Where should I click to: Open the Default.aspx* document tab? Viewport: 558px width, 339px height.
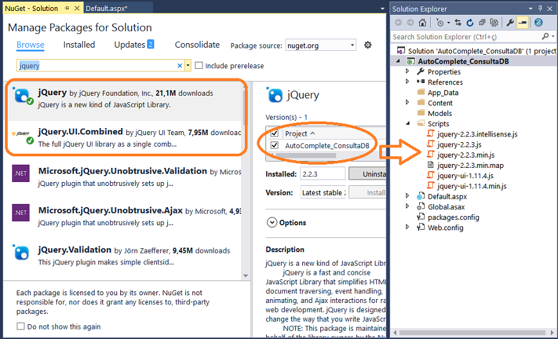[107, 8]
